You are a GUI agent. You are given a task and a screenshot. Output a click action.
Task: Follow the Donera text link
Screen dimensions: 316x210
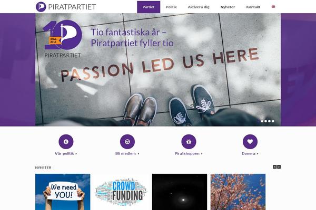[250, 153]
